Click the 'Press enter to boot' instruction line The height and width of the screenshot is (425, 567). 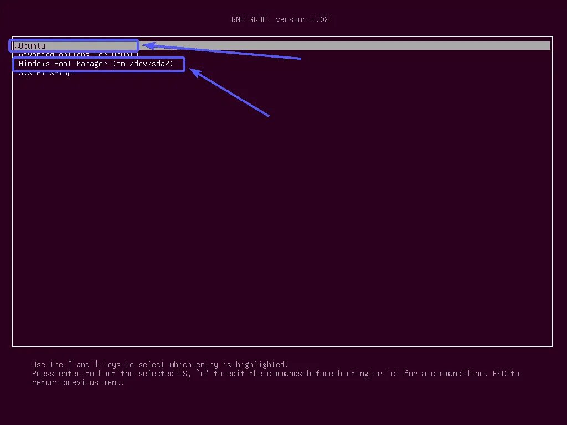point(276,374)
